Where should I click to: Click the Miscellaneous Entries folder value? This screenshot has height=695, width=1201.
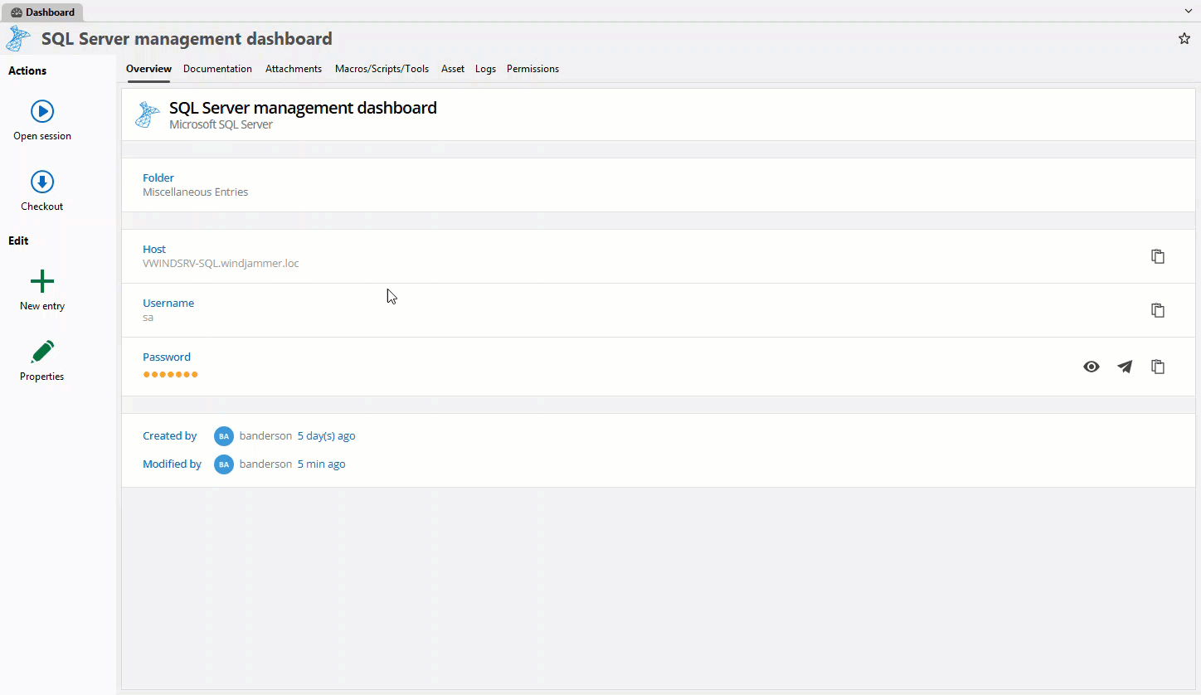click(195, 192)
